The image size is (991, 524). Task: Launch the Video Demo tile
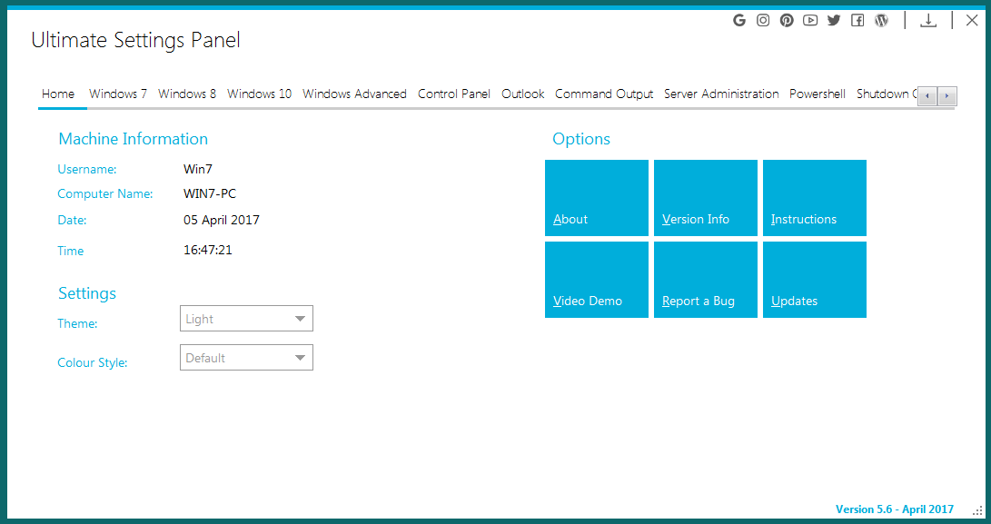[x=597, y=280]
